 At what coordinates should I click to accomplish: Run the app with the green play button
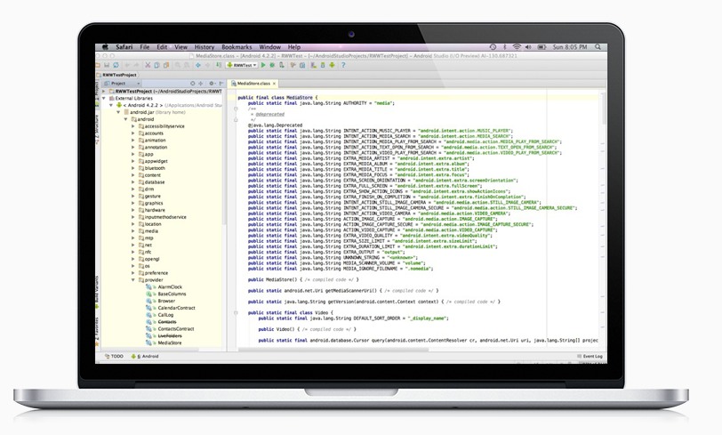coord(263,66)
